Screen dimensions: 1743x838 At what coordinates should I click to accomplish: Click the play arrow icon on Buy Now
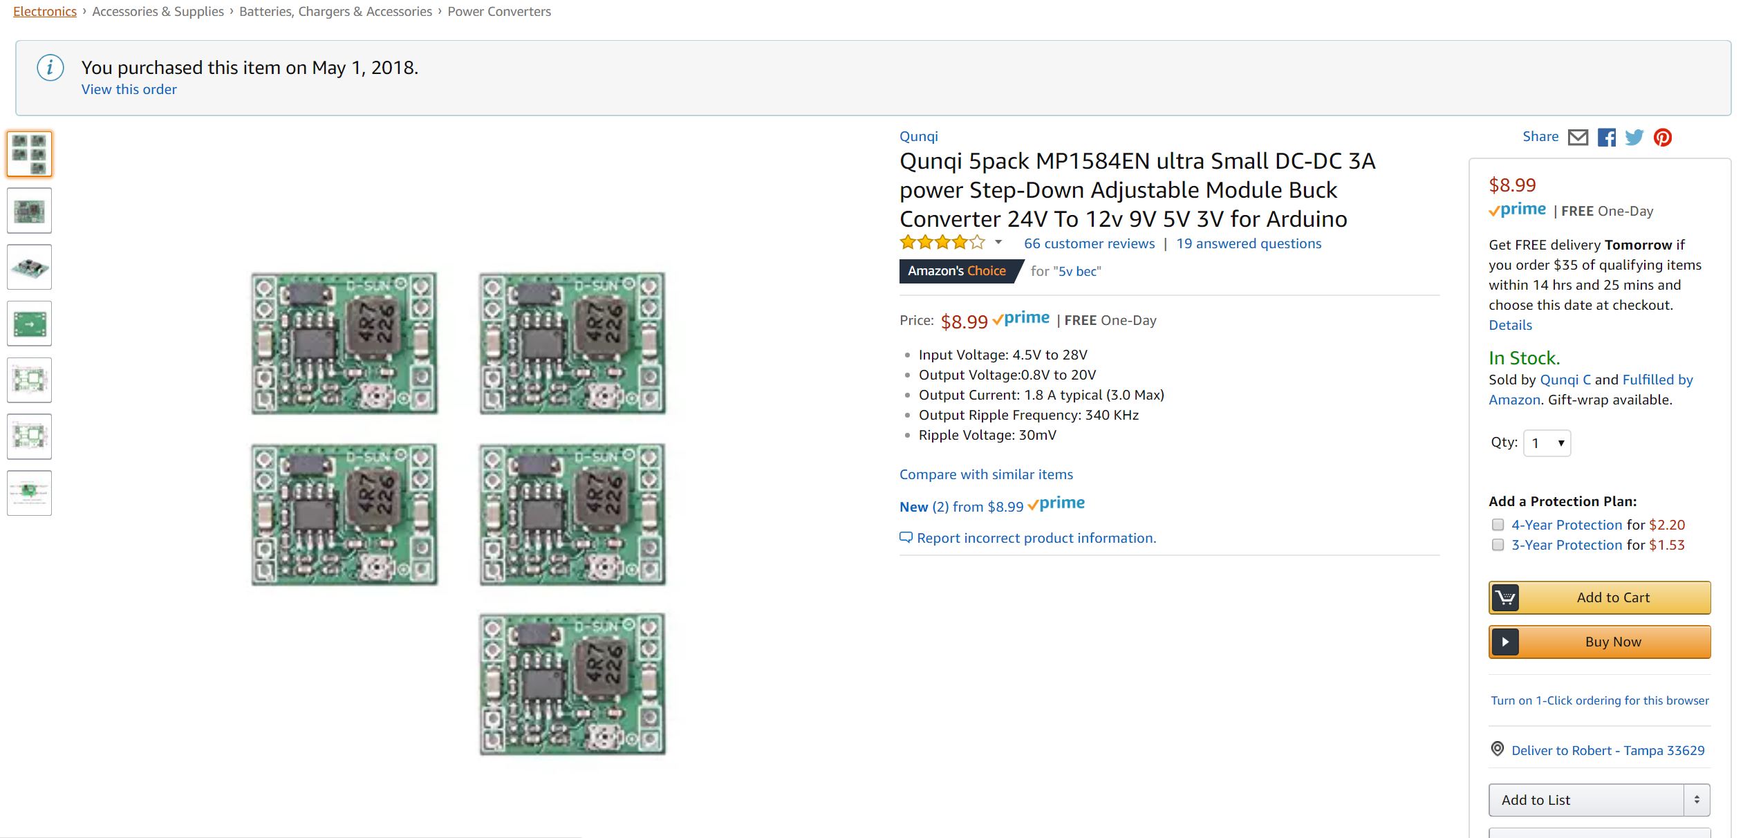pos(1505,642)
